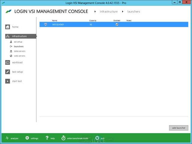Click the capacity value 50

point(91,25)
